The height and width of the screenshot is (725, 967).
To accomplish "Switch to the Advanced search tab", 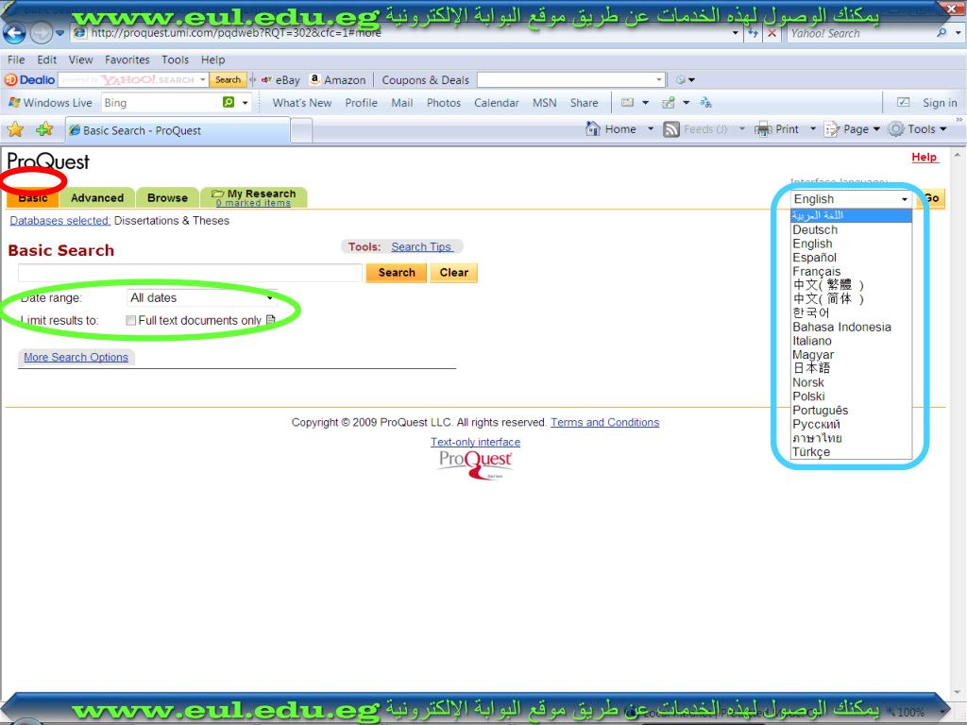I will [x=97, y=198].
